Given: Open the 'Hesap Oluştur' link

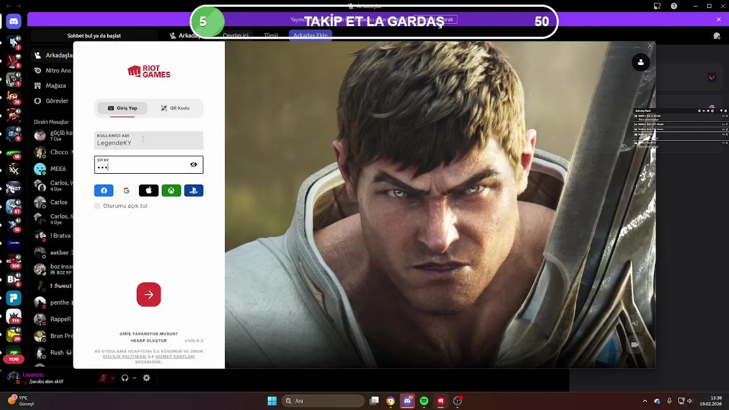Looking at the screenshot, I should coord(149,341).
